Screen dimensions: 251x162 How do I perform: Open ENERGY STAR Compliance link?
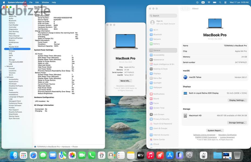click(206, 137)
